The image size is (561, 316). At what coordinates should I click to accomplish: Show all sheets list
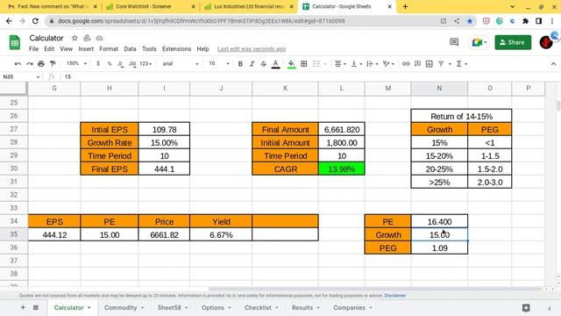coord(36,307)
